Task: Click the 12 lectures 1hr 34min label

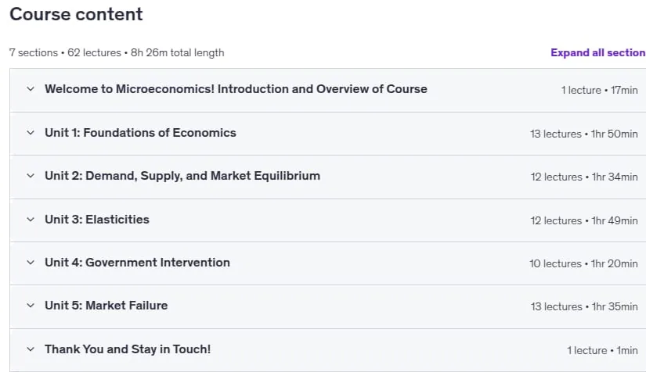Action: [x=584, y=177]
